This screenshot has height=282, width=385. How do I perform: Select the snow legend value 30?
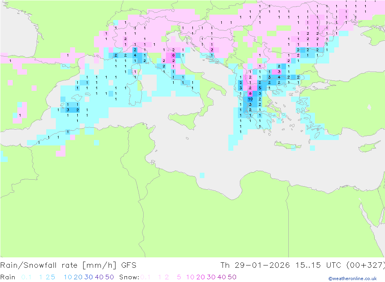211,277
